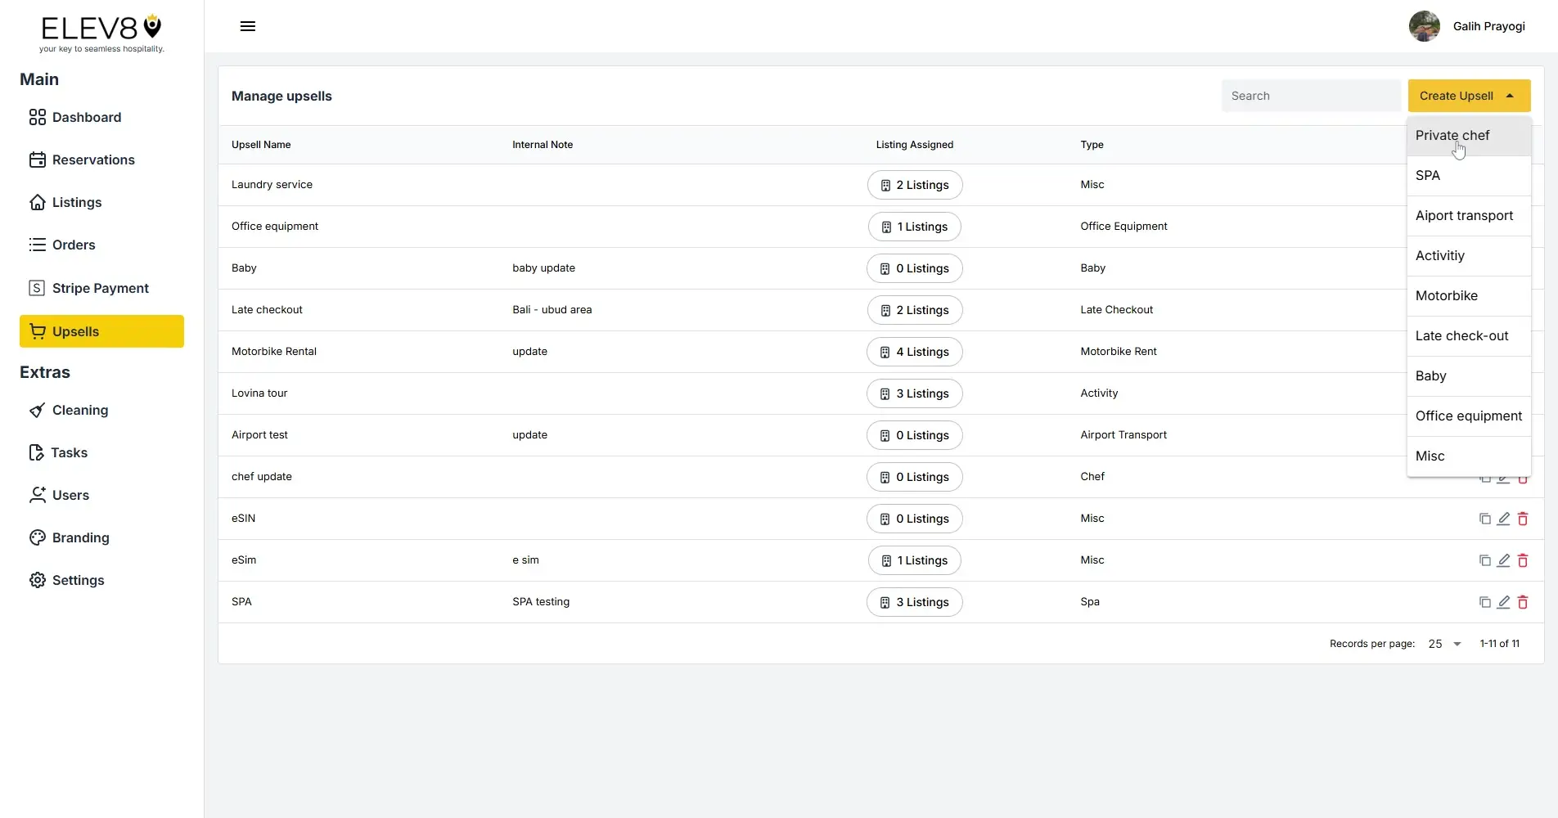The image size is (1558, 818).
Task: Click the 3 Listings pill for Lovina tour
Action: 914,393
